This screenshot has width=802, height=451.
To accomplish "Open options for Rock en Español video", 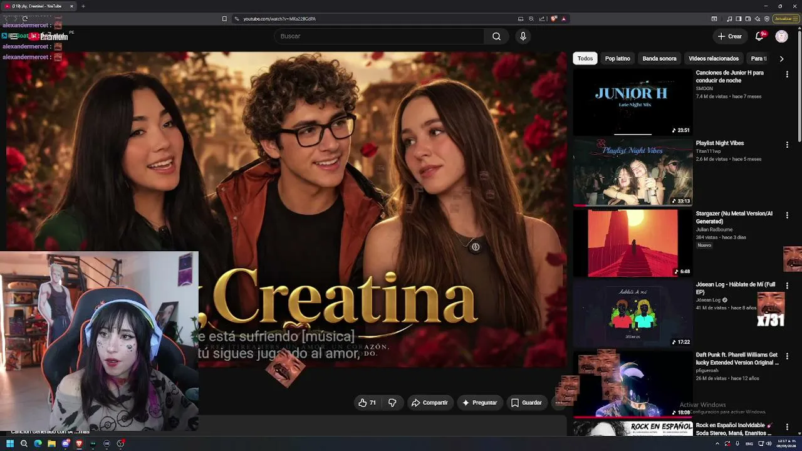I will [787, 427].
